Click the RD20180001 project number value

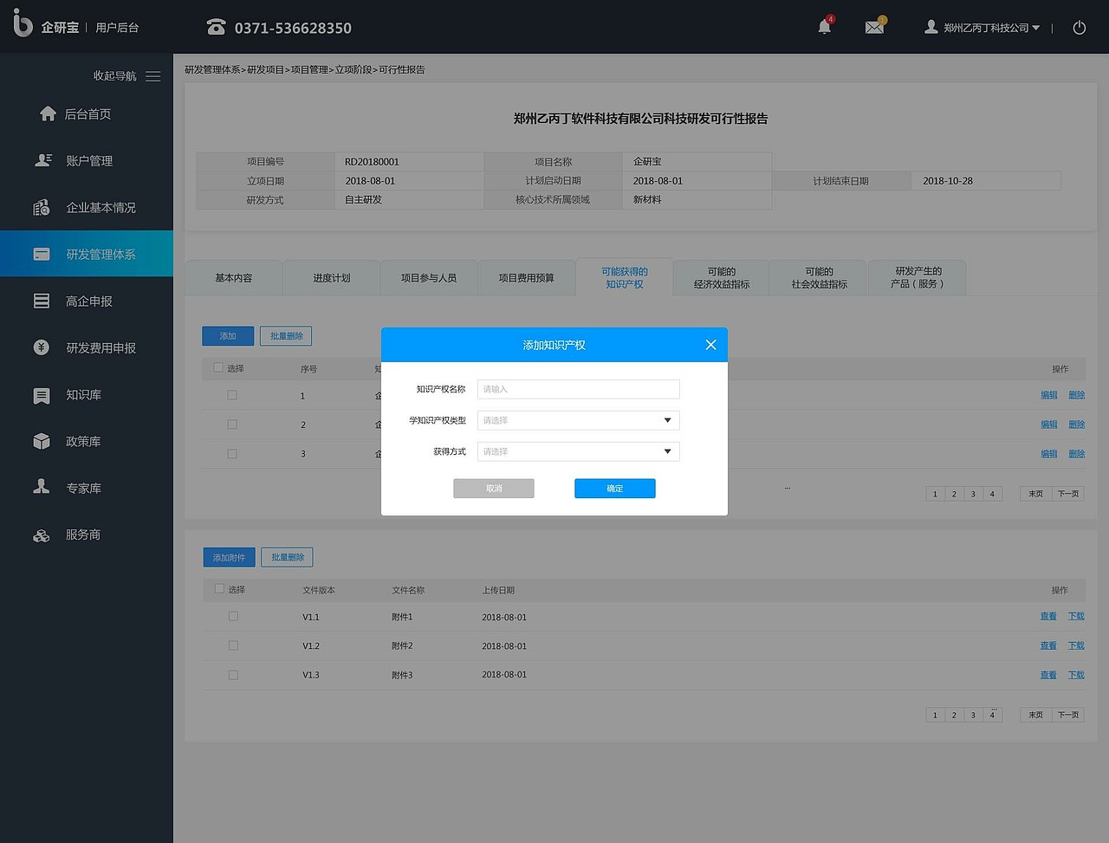372,162
